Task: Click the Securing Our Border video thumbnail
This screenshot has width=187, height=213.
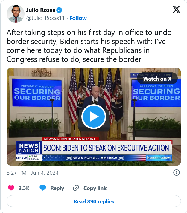Action: [94, 117]
